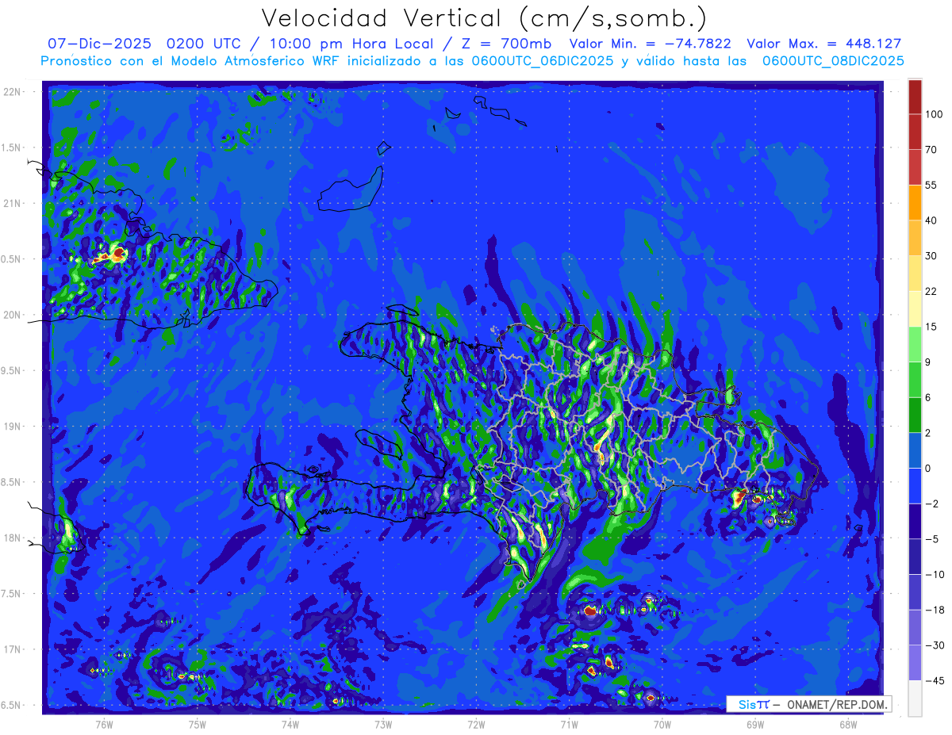
Task: Click the '76W' longitude label
Action: [104, 724]
